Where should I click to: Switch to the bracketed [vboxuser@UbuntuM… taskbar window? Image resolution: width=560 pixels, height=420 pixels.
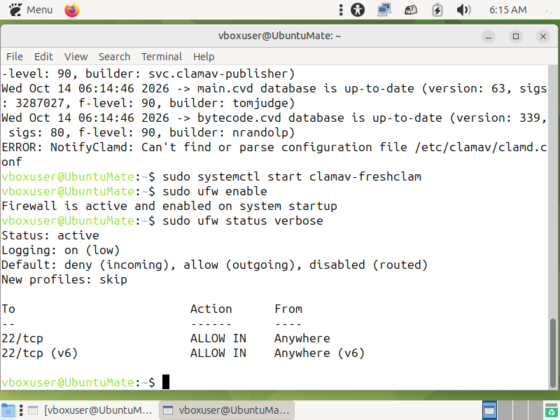point(91,410)
